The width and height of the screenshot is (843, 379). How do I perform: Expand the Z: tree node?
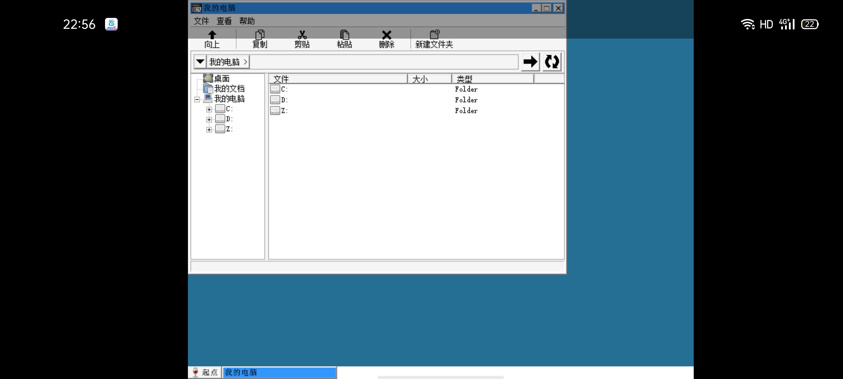(x=209, y=130)
